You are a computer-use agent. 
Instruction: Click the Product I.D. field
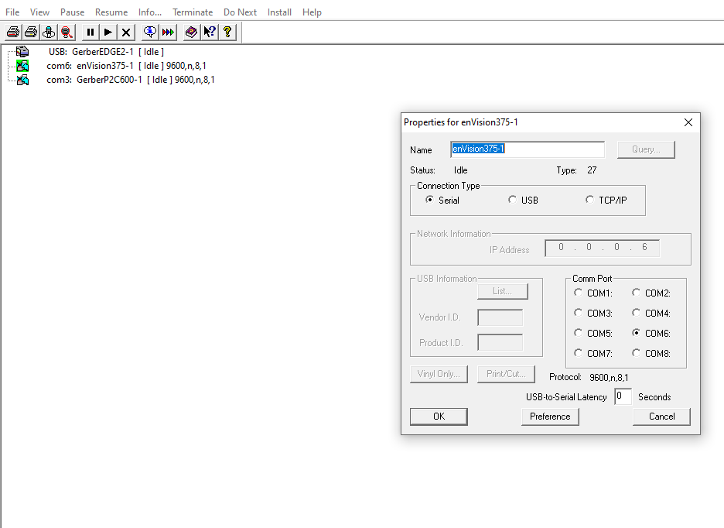click(x=500, y=343)
